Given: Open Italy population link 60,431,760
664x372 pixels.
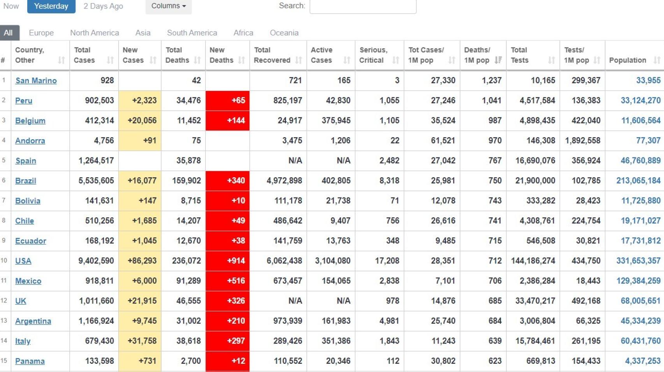Looking at the screenshot, I should coord(641,341).
